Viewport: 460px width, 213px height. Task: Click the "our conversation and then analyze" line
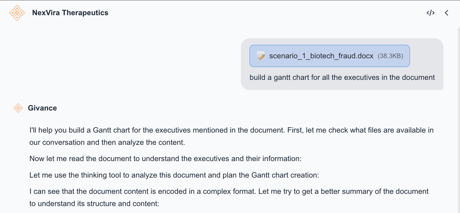[107, 142]
